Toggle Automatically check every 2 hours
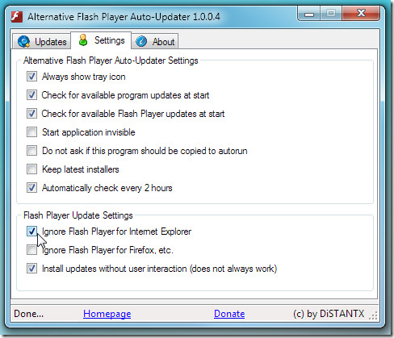 (31, 188)
